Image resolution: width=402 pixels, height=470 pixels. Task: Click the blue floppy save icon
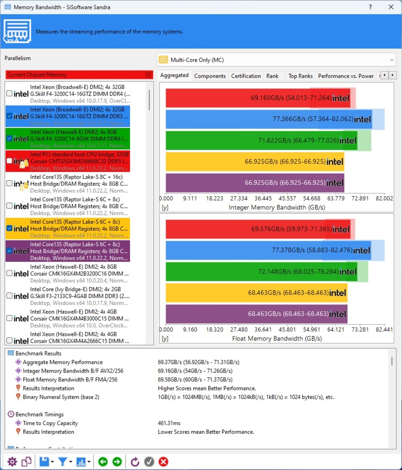pyautogui.click(x=44, y=462)
